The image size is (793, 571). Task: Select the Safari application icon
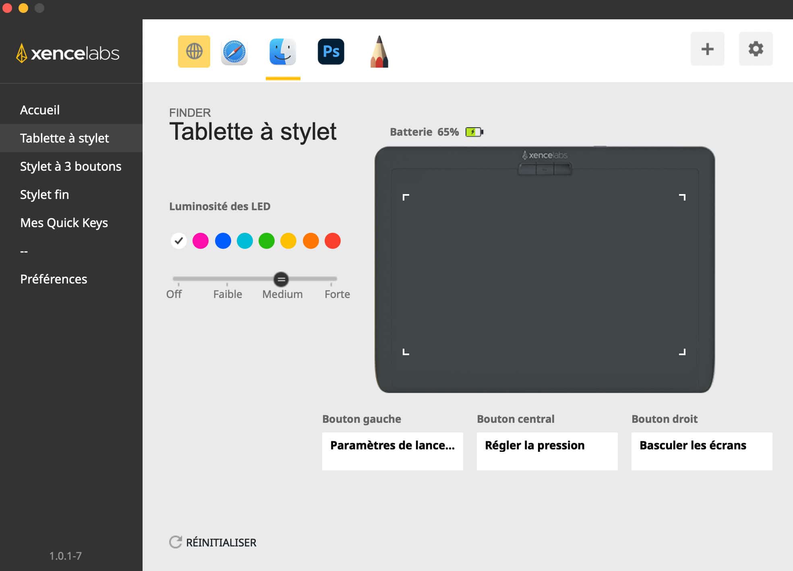coord(234,52)
